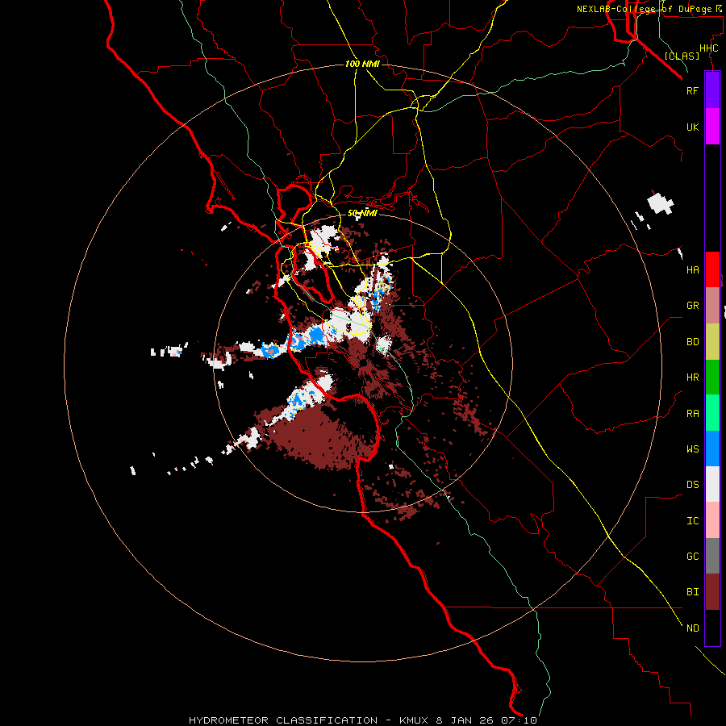
Task: Click the RA legend label
Action: (692, 413)
